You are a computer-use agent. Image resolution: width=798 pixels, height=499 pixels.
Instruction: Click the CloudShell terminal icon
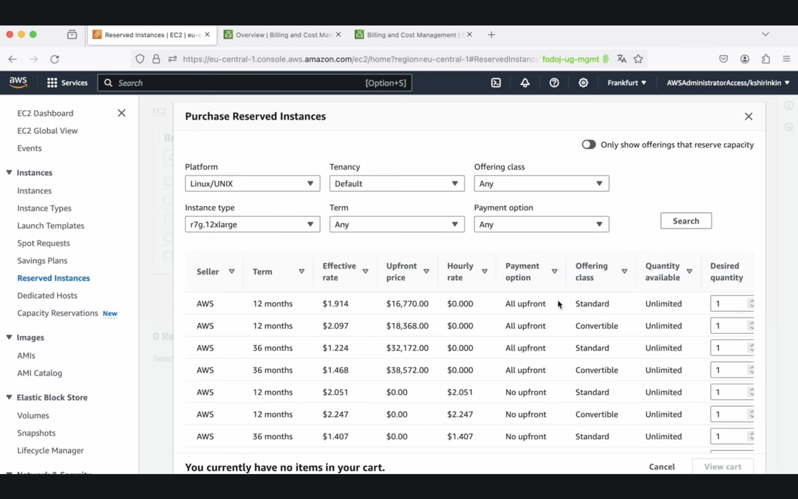point(496,82)
